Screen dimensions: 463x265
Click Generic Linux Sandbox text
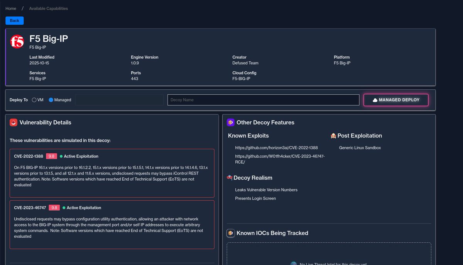click(360, 148)
